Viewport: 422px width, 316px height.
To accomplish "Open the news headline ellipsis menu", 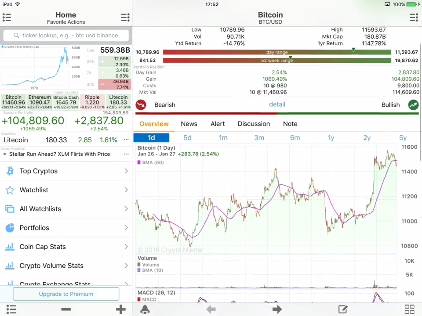I will (126, 154).
